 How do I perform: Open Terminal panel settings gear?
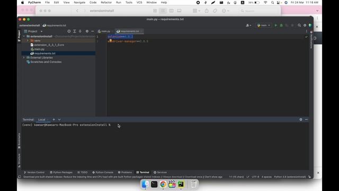click(301, 119)
